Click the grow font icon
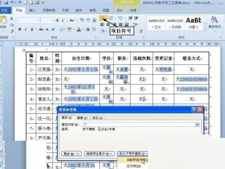225x169 pixels. click(57, 20)
